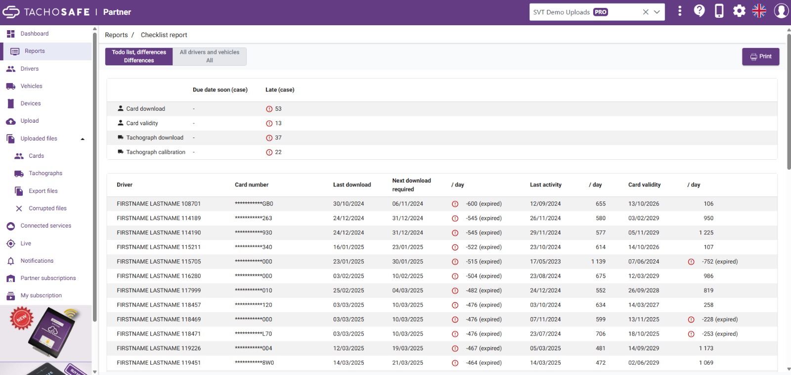Open Partner subscriptions menu item
Image resolution: width=791 pixels, height=375 pixels.
[48, 278]
